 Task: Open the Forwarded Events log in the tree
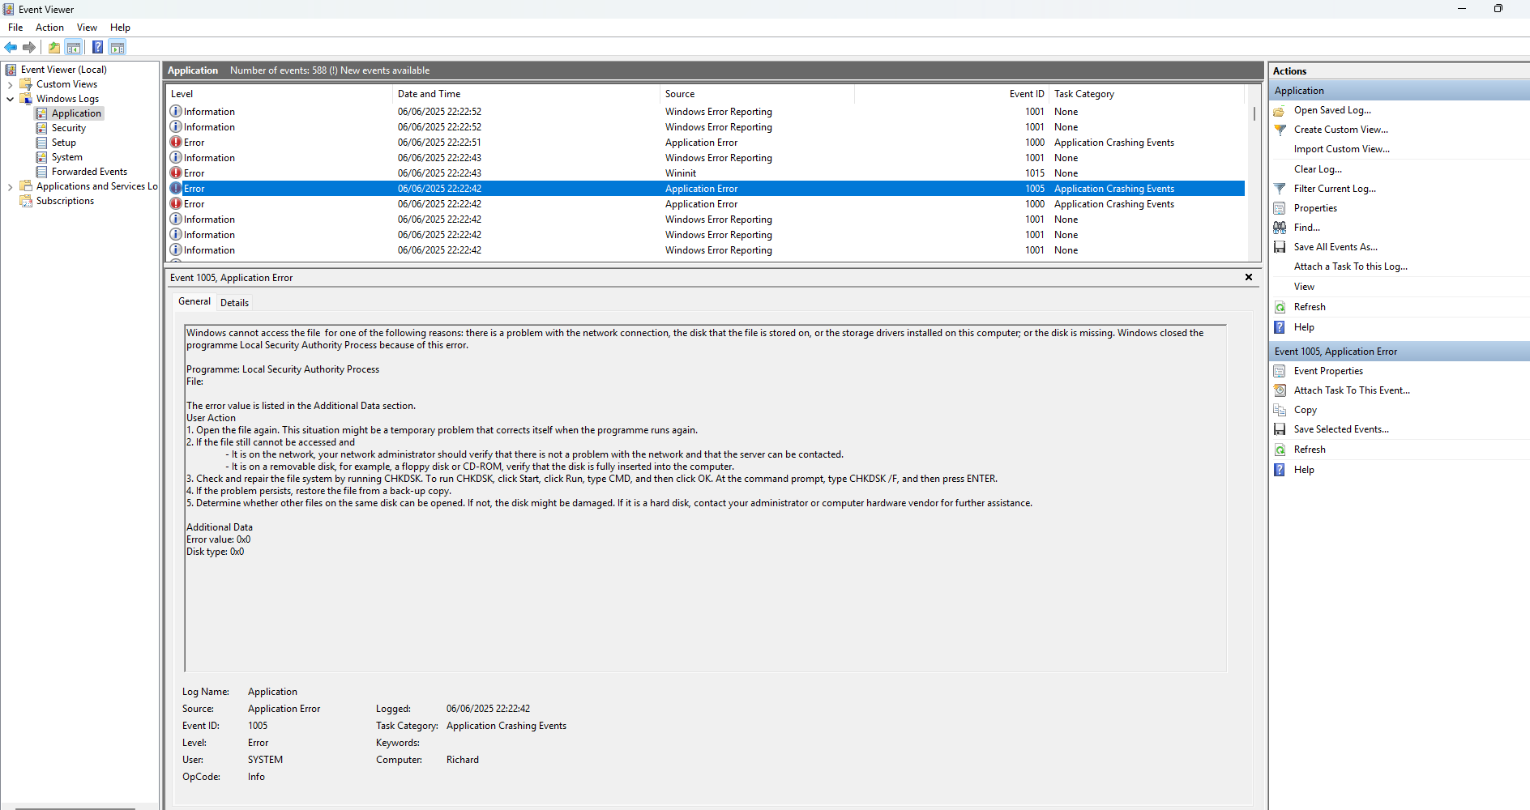coord(89,172)
